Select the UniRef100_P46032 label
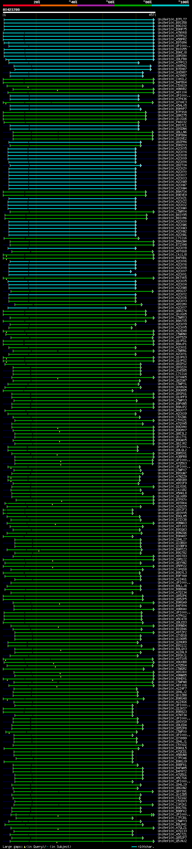The width and height of the screenshot is (192, 849). [x=172, y=122]
